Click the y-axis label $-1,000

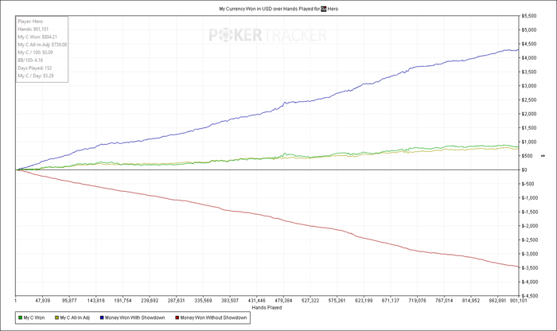click(x=530, y=198)
